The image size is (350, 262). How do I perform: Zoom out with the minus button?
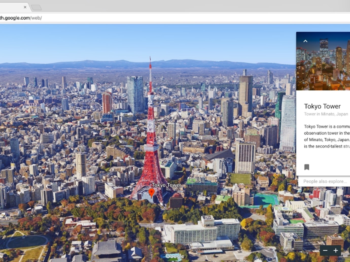pos(325,251)
